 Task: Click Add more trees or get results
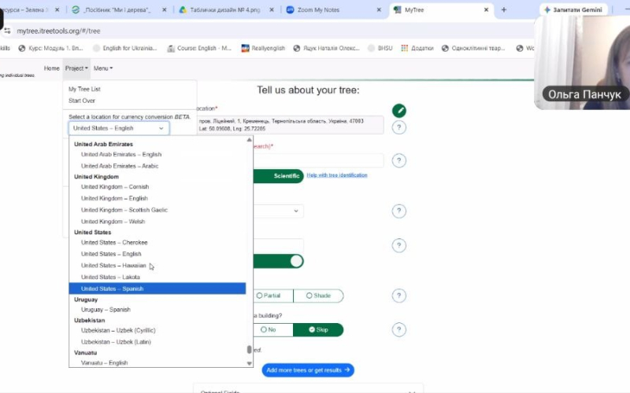click(x=308, y=370)
